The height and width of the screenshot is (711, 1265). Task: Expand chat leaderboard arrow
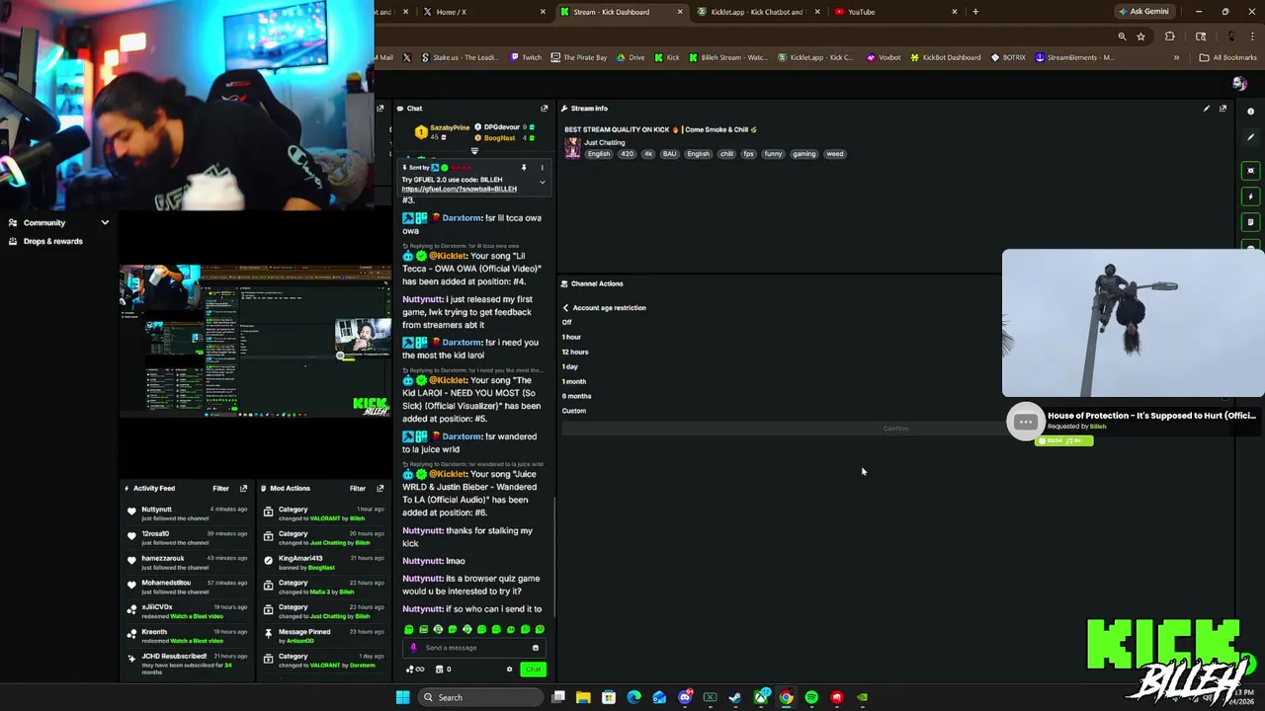pyautogui.click(x=474, y=151)
